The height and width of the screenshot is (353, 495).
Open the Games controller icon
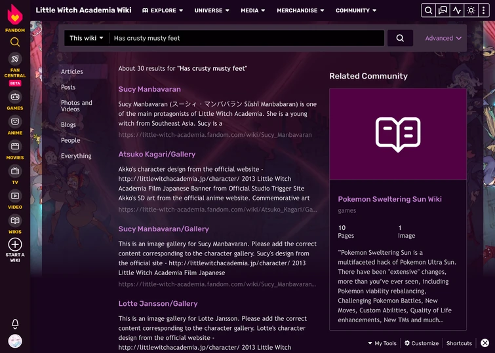pos(15,97)
